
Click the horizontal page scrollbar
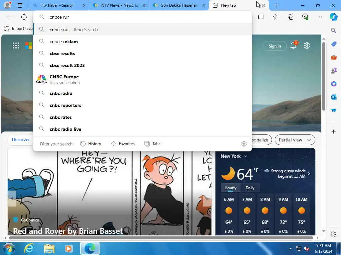coord(161,238)
